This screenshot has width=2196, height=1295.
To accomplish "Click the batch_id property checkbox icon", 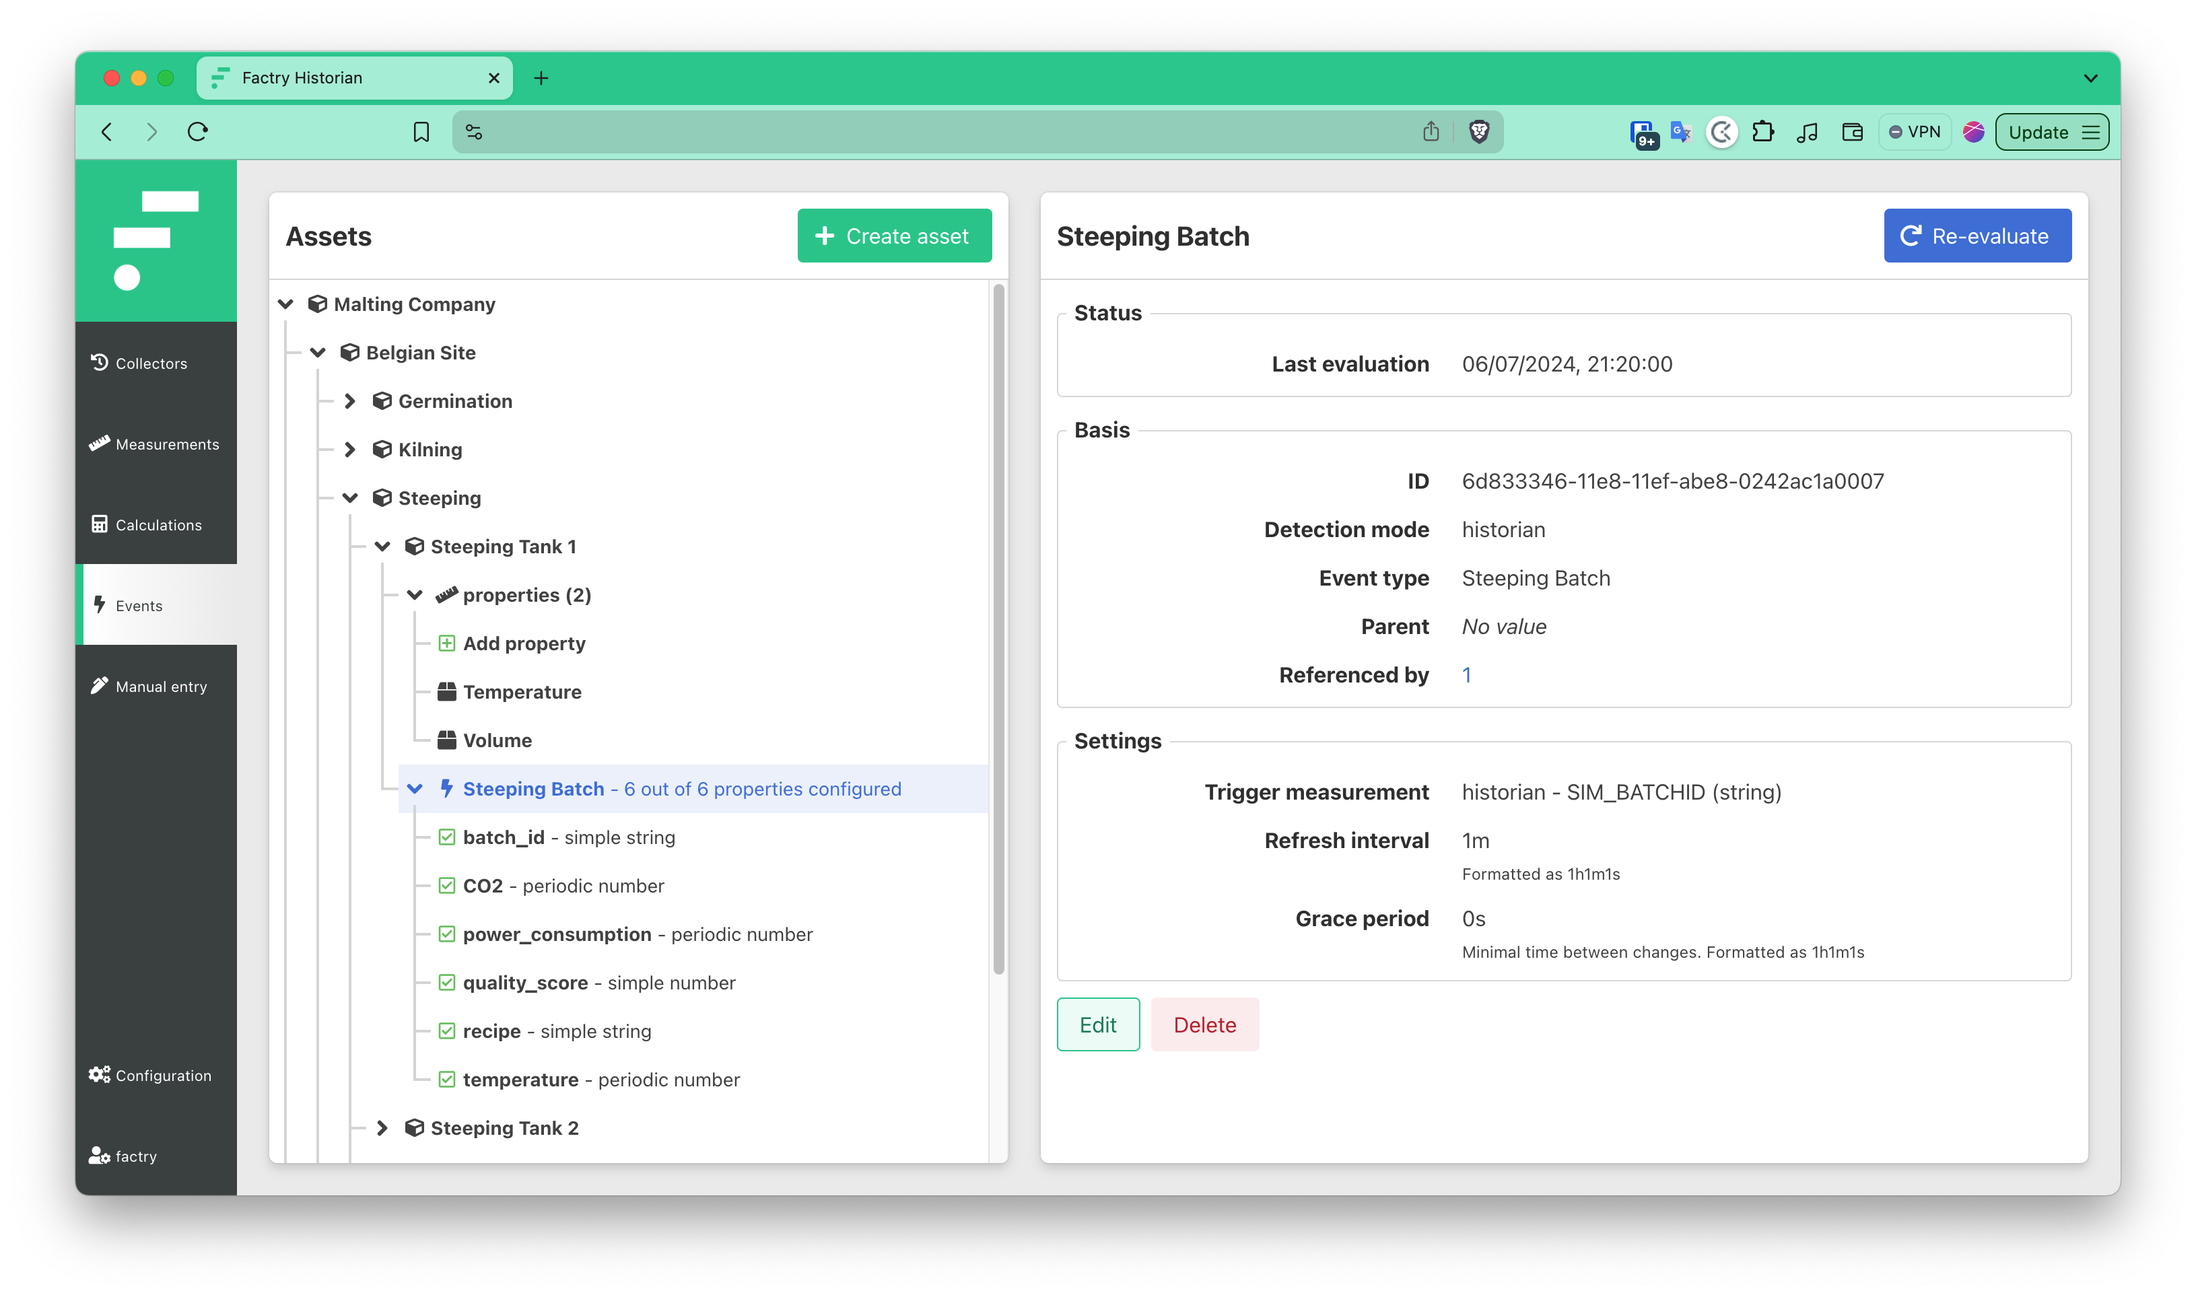I will click(447, 838).
